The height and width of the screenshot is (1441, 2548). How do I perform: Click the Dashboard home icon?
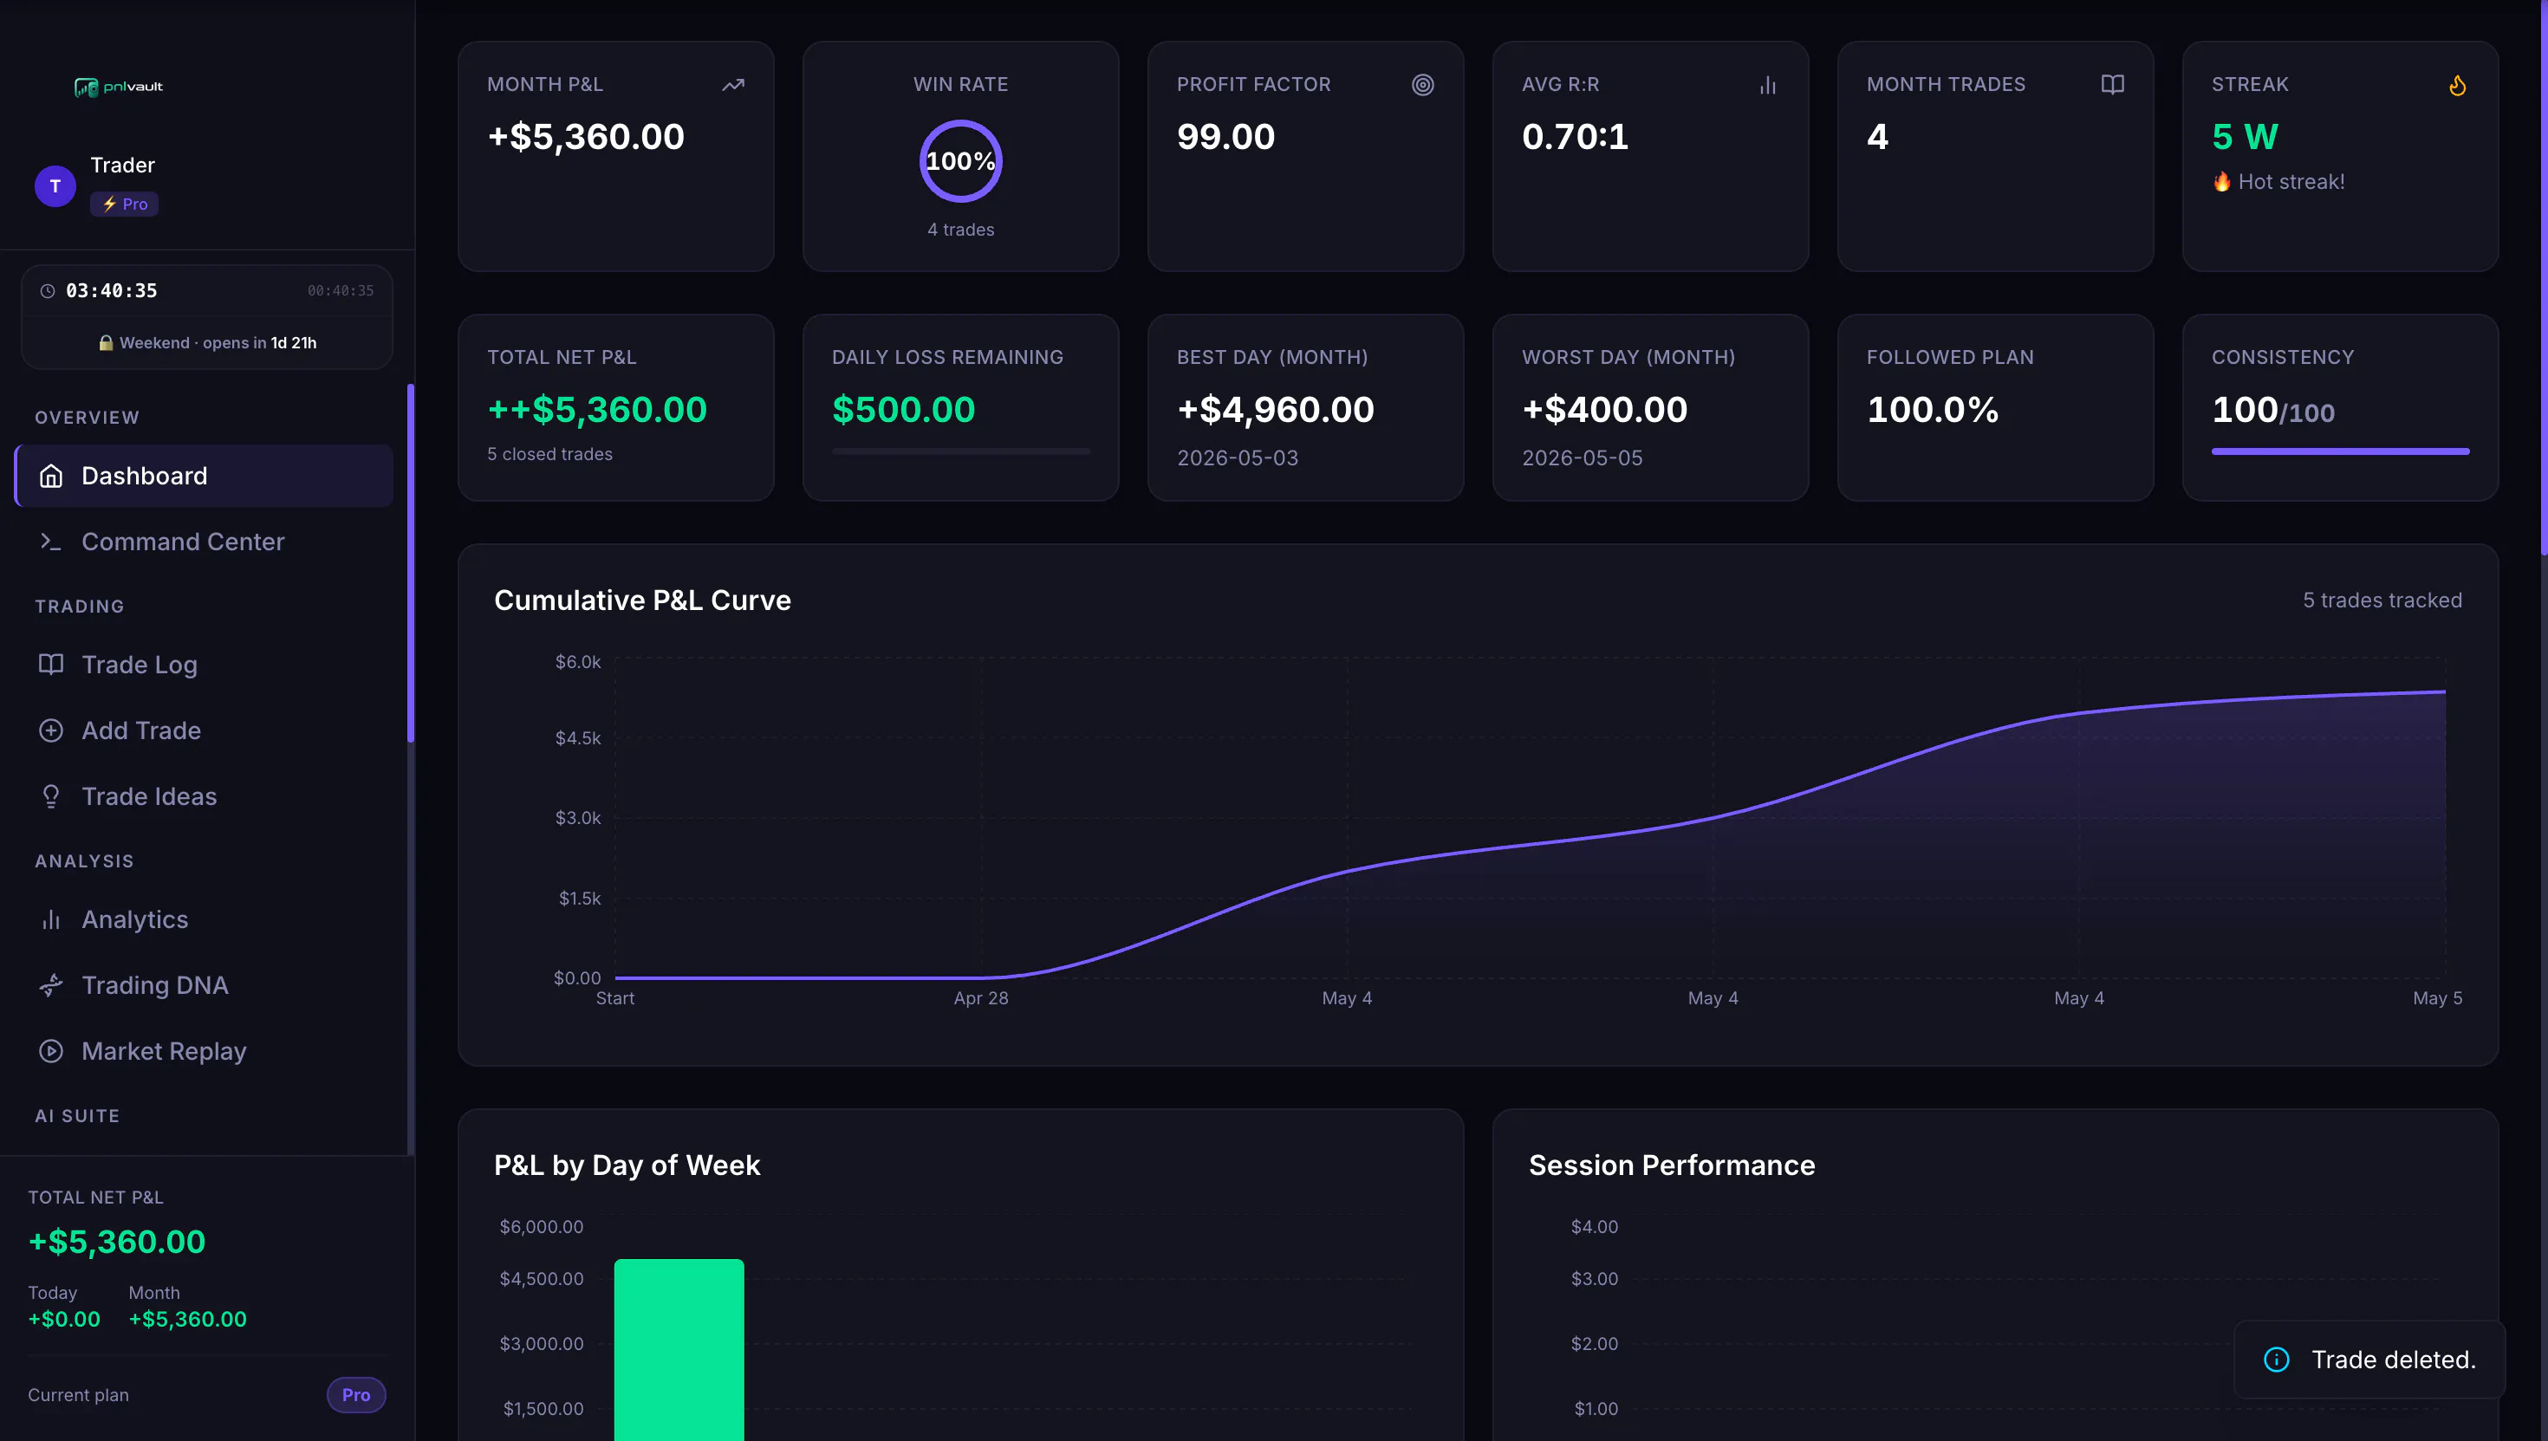[x=50, y=476]
